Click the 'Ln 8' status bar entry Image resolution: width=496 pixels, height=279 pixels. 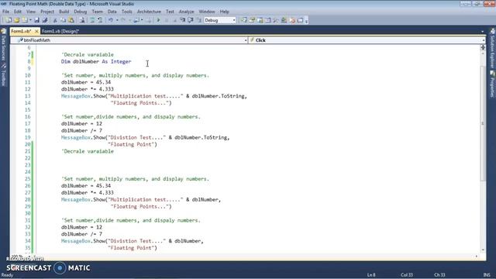coord(371,275)
